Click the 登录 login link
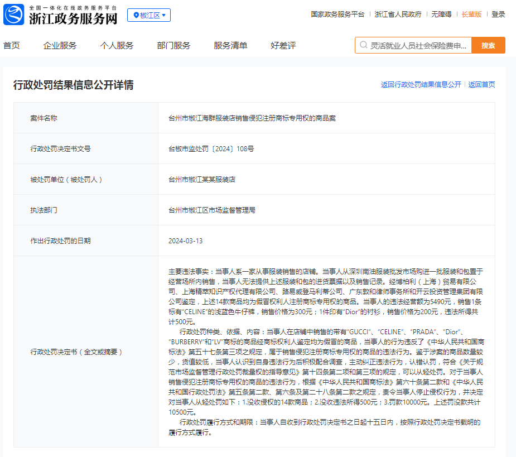This screenshot has width=516, height=457. (498, 15)
